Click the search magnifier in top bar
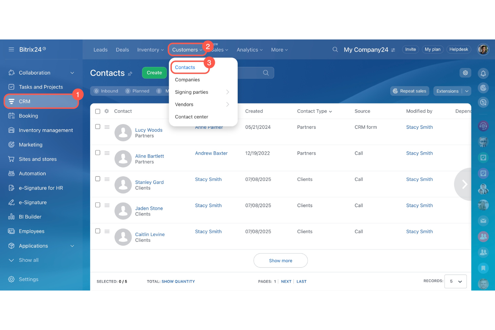This screenshot has width=495, height=330. [335, 49]
